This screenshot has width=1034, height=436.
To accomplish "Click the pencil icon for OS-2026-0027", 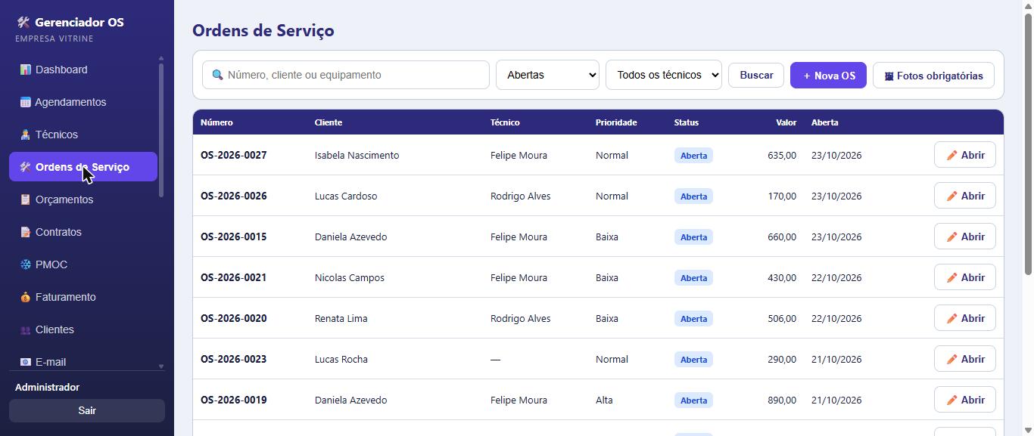I will 951,155.
